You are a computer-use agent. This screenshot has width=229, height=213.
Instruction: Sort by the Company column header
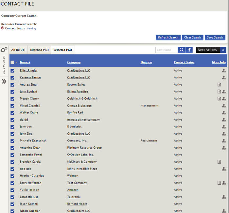(74, 62)
